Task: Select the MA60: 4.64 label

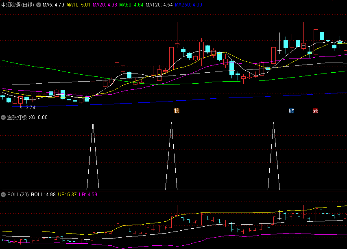Action: (131, 5)
